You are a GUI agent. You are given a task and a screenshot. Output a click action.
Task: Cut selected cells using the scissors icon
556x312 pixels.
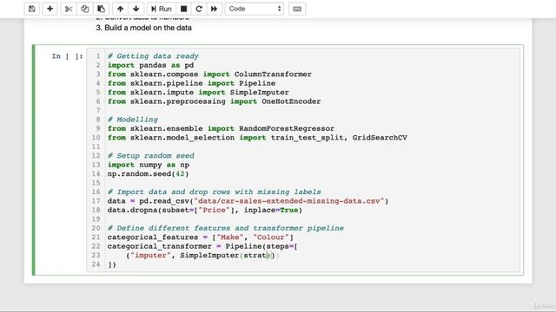pos(69,9)
